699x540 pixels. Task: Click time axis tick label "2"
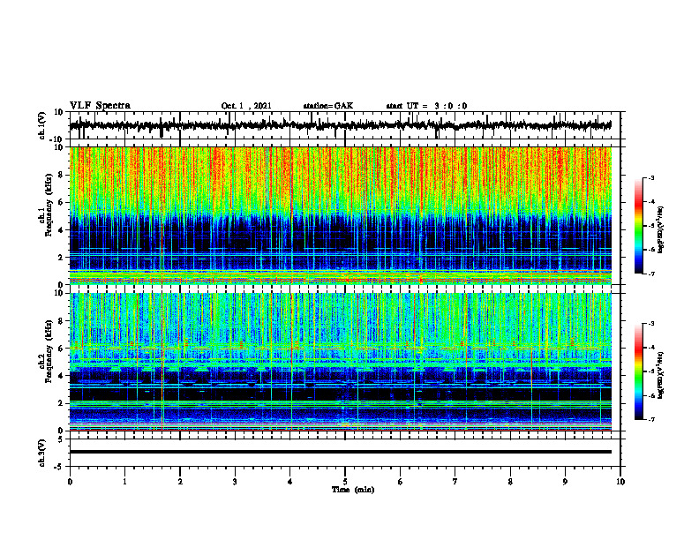[x=180, y=482]
